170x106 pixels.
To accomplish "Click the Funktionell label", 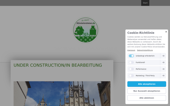I will click(x=140, y=62).
